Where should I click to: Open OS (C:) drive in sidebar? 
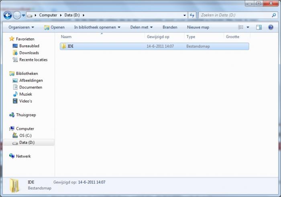[25, 135]
